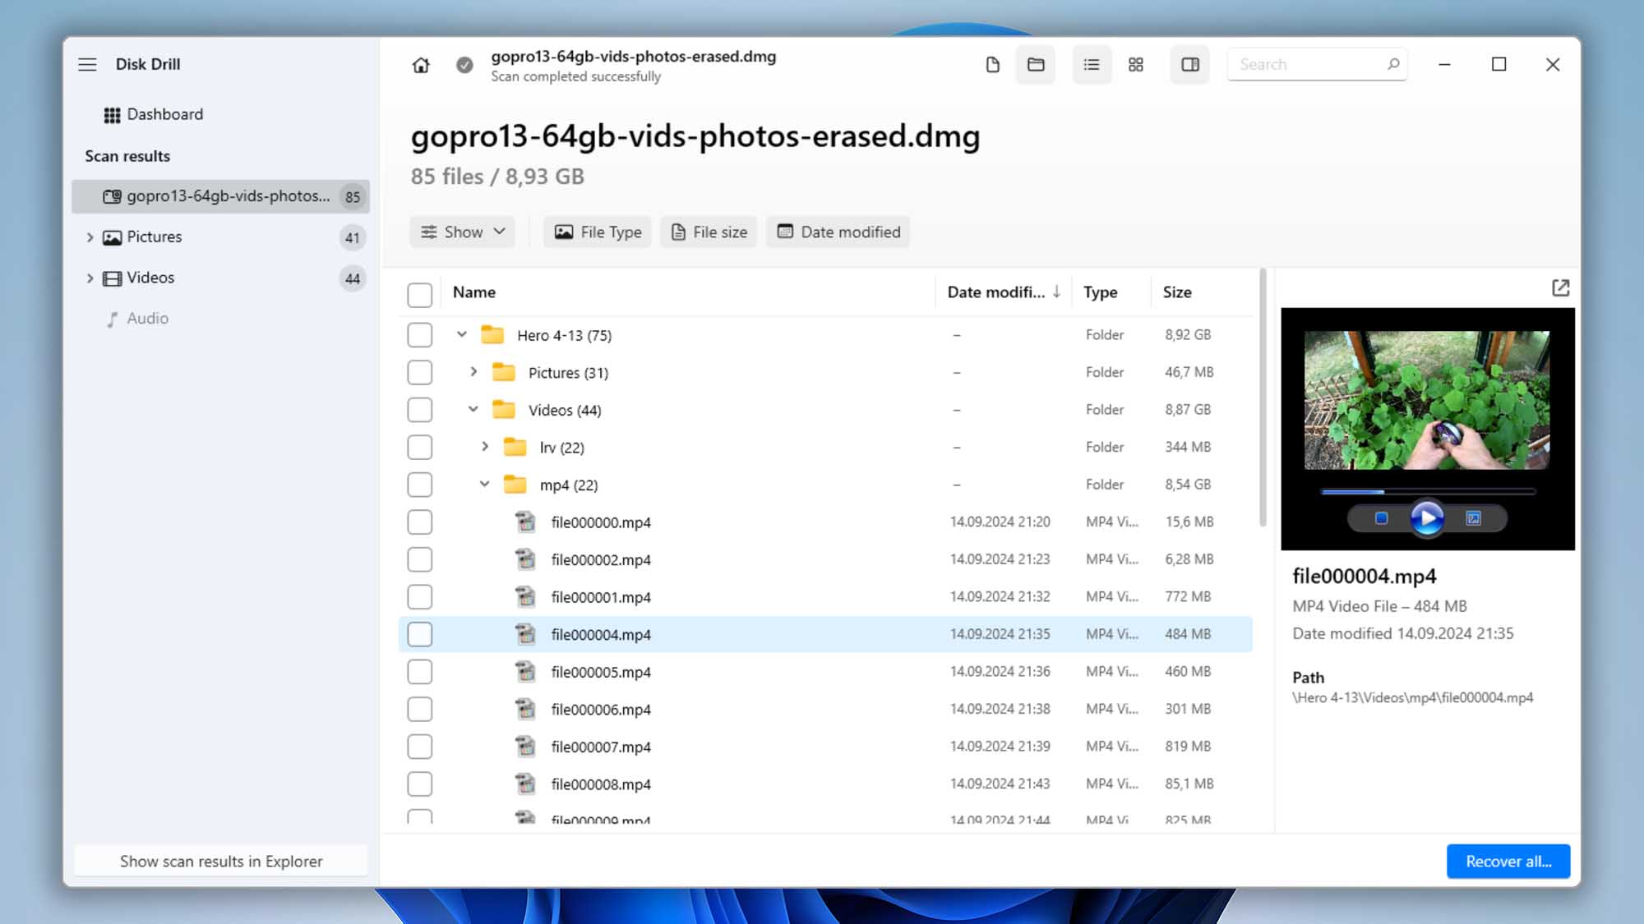
Task: Select the 819 MB size cell
Action: click(1188, 747)
